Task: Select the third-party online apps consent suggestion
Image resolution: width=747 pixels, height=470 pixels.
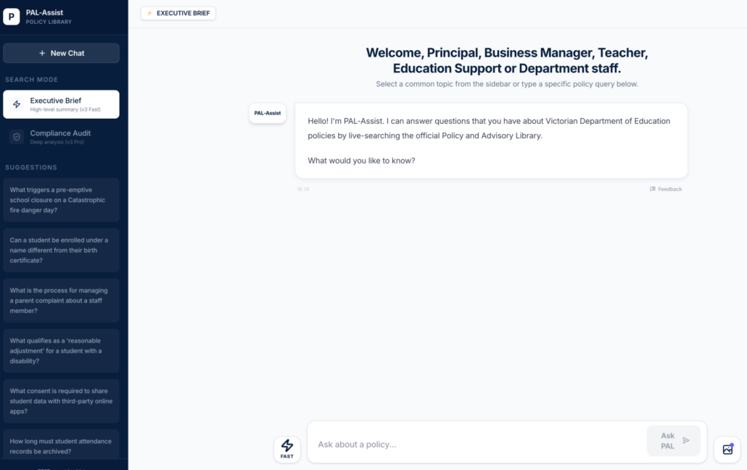Action: click(61, 401)
